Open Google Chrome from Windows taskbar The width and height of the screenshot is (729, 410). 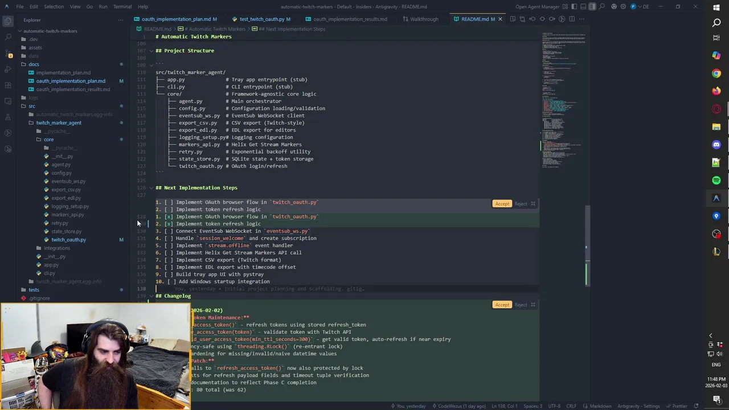point(716,73)
